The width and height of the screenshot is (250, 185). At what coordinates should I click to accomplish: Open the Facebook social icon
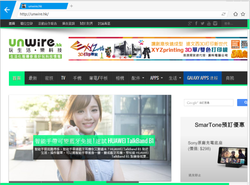pyautogui.click(x=196, y=23)
